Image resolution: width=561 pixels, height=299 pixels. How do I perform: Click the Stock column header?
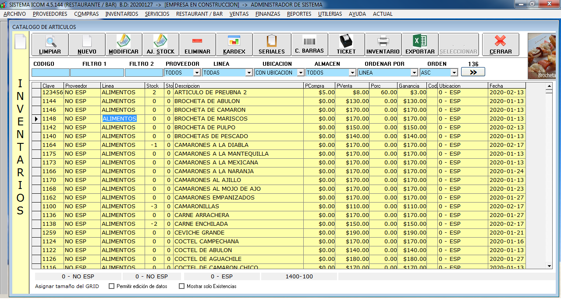click(x=155, y=86)
